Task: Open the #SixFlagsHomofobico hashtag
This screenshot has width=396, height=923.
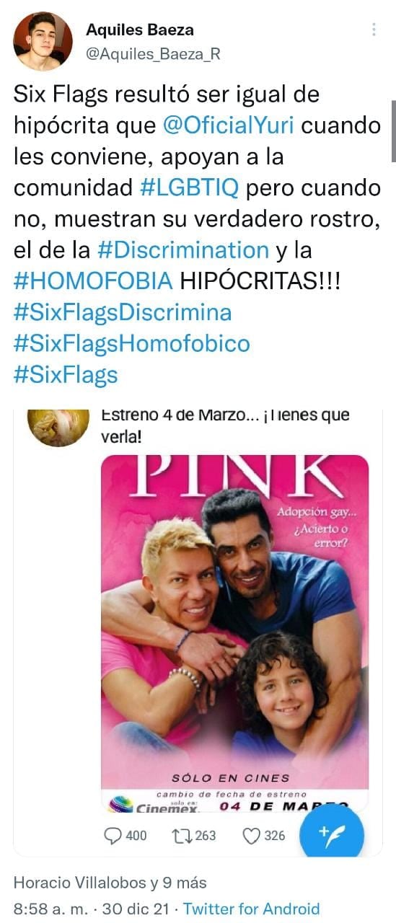Action: (x=131, y=343)
